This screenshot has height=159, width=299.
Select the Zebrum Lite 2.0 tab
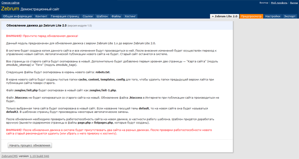[224, 16]
